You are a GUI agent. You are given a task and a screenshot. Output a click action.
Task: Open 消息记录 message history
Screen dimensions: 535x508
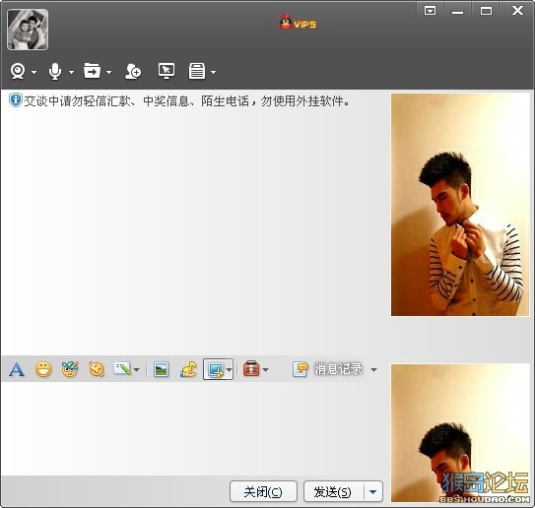click(x=327, y=369)
